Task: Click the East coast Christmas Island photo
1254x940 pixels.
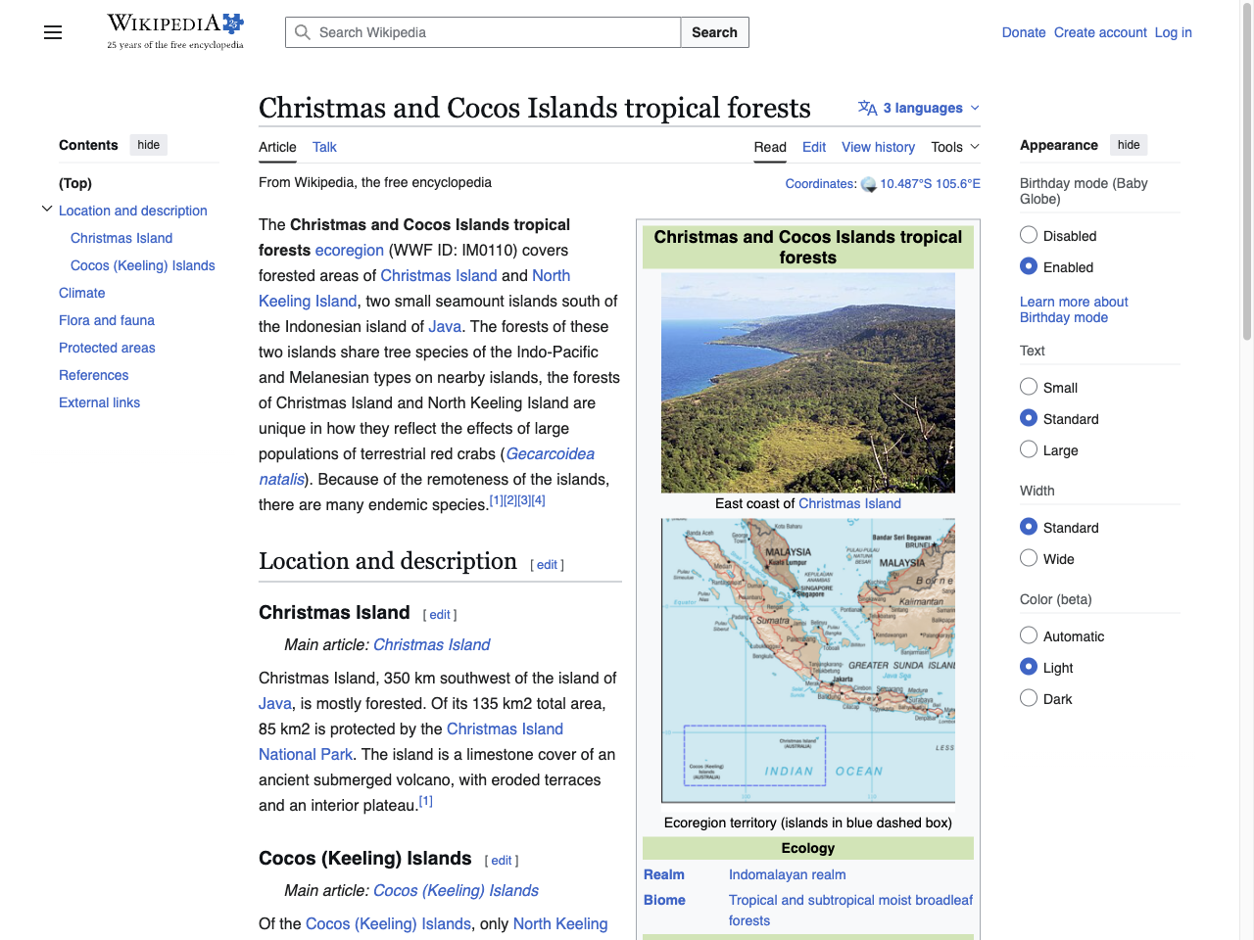Action: click(807, 382)
